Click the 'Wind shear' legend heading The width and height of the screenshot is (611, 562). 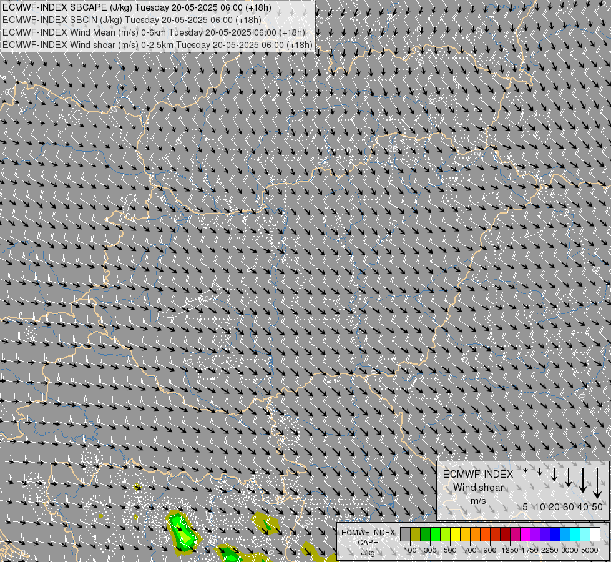[478, 488]
